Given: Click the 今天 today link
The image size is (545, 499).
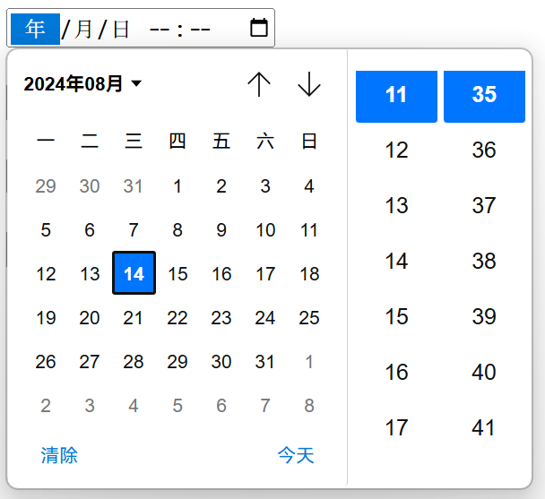Looking at the screenshot, I should 296,455.
